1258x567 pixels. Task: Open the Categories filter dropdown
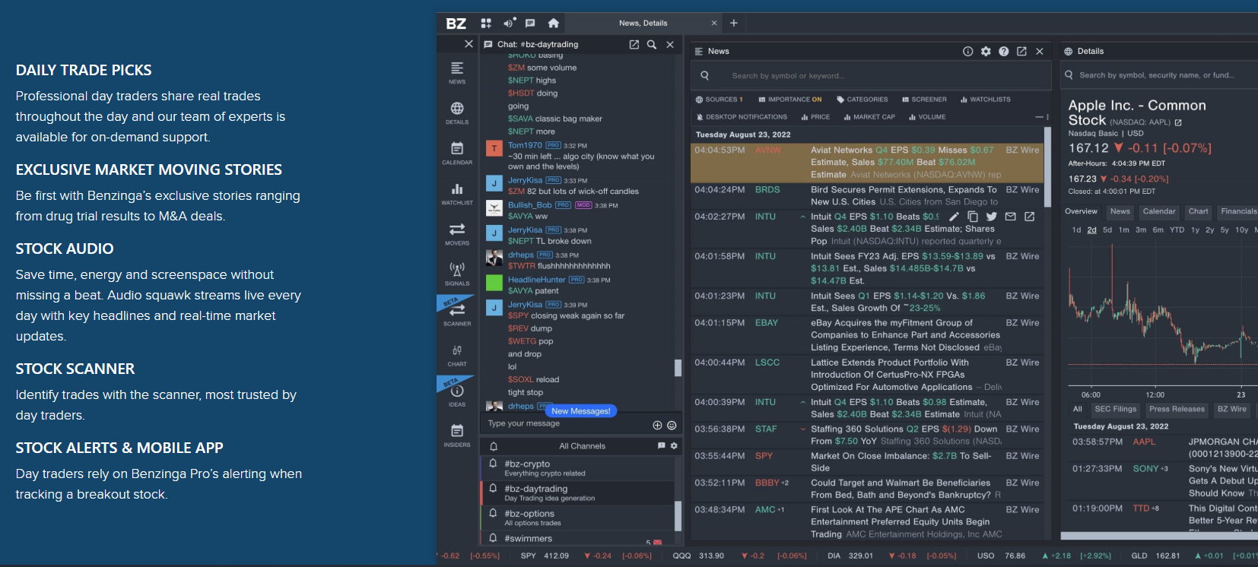tap(862, 100)
